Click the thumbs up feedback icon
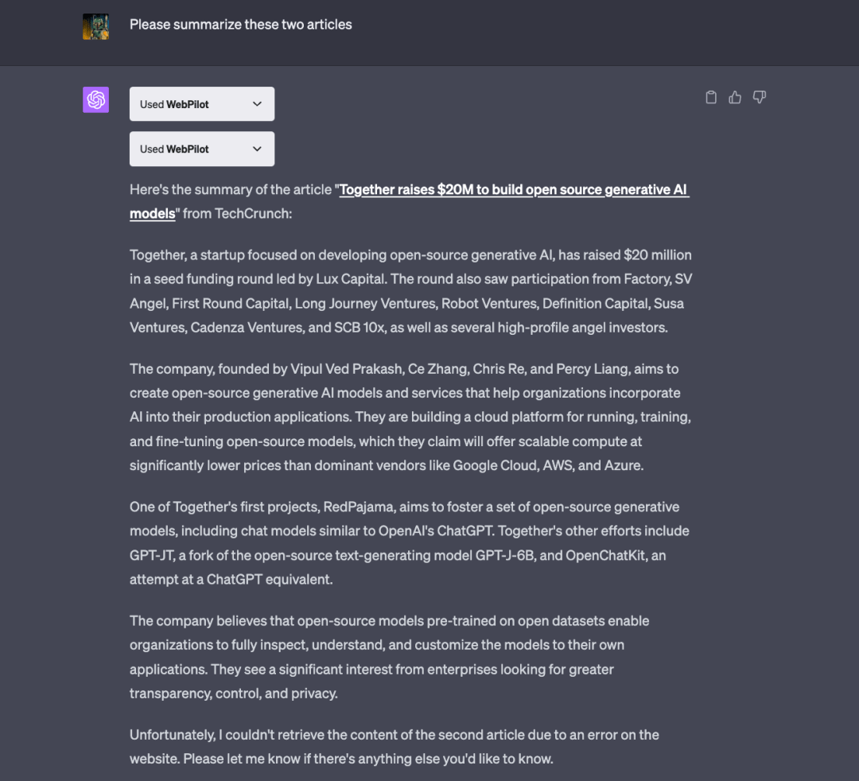 735,97
